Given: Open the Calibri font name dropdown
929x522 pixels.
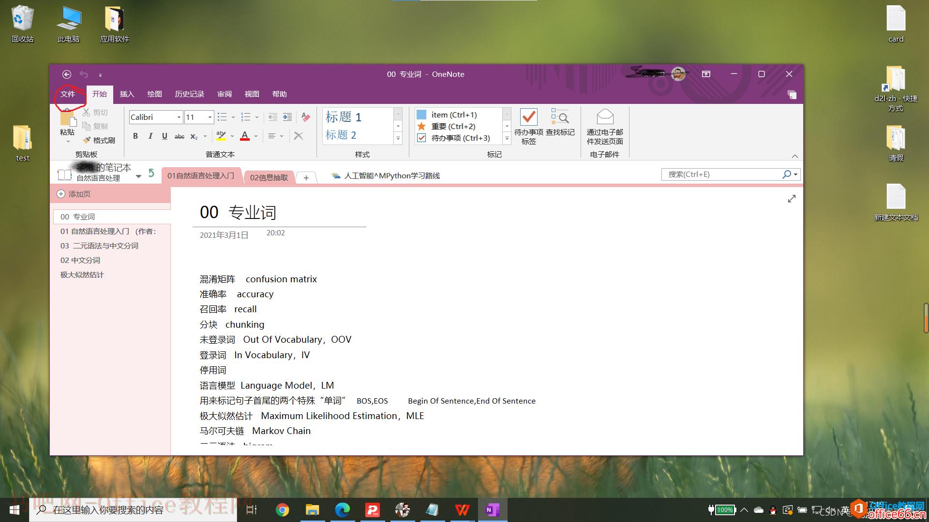Looking at the screenshot, I should point(179,117).
